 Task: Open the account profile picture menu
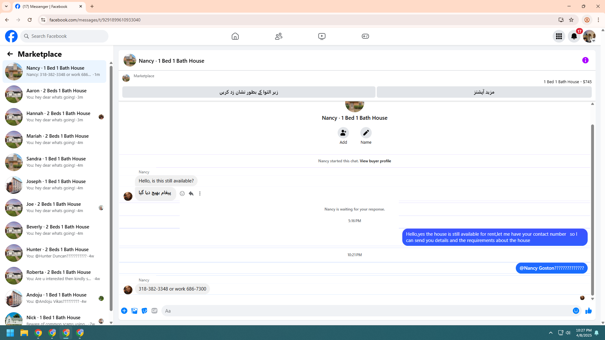pos(589,36)
